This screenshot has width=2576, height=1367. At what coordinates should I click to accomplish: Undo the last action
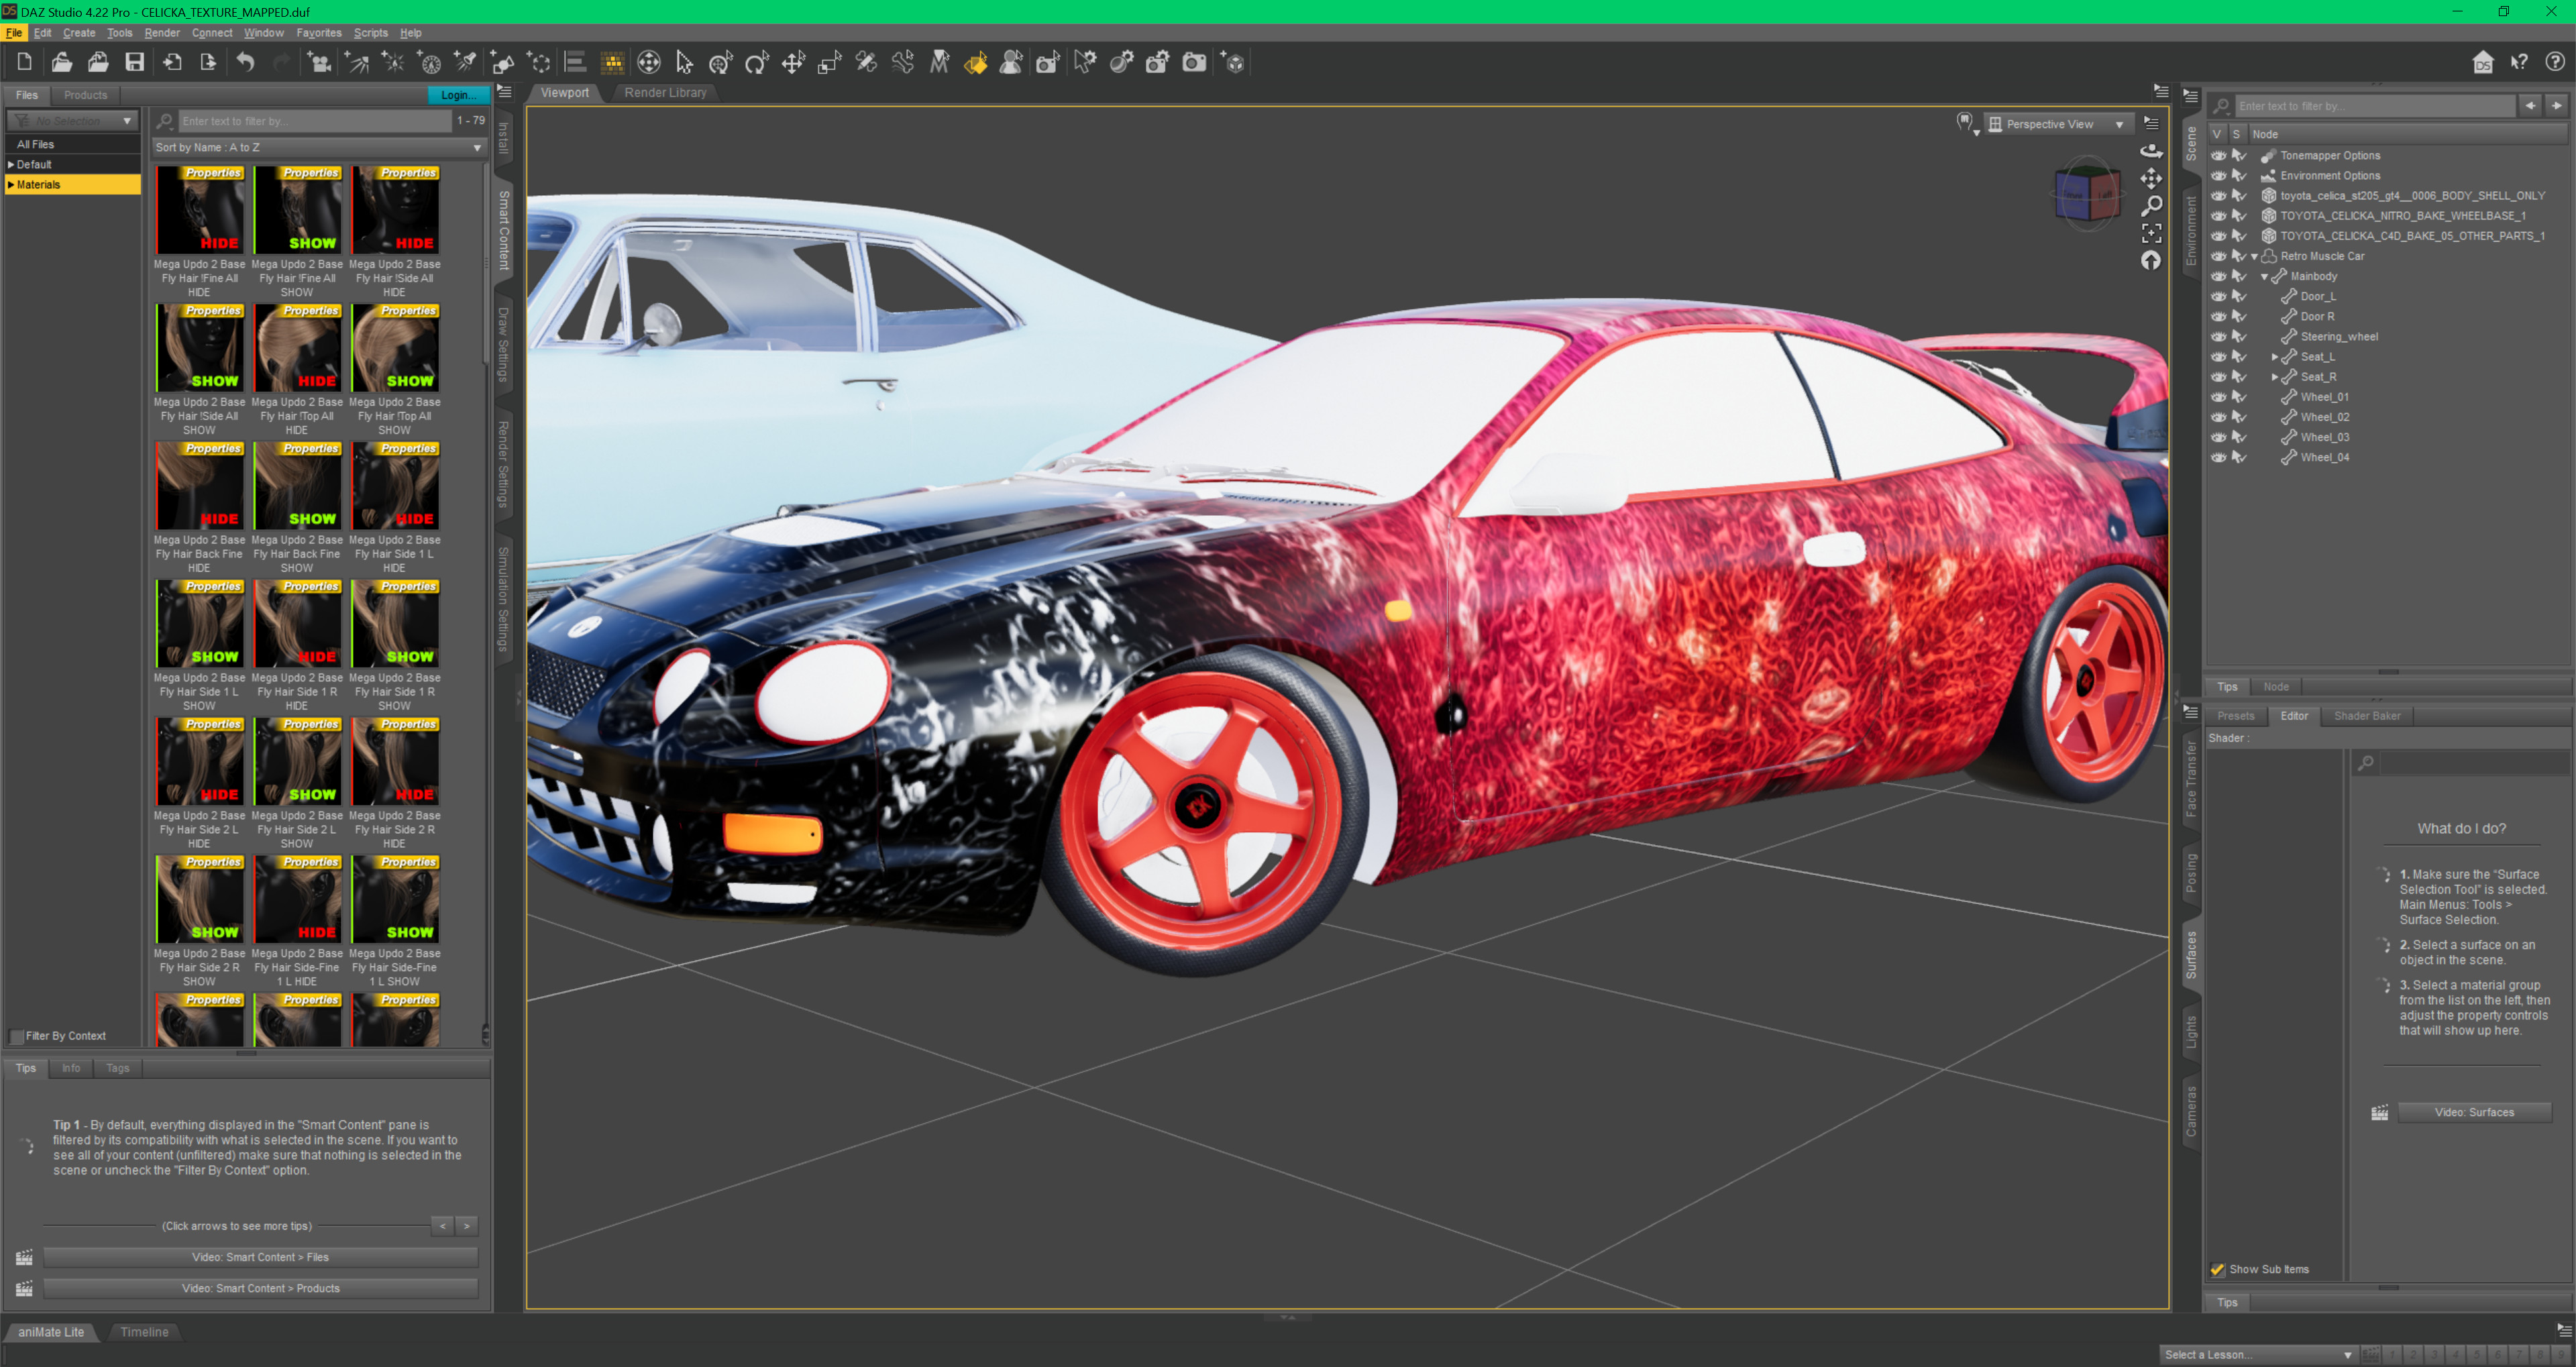(x=245, y=63)
